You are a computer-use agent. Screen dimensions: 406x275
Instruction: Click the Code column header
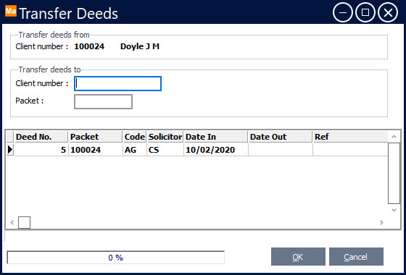click(135, 137)
